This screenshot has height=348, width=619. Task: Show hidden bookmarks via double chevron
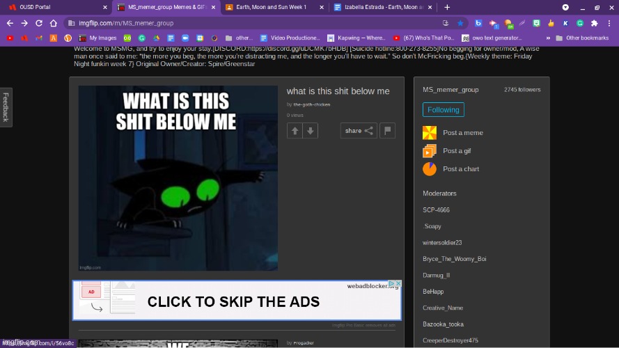tap(548, 38)
